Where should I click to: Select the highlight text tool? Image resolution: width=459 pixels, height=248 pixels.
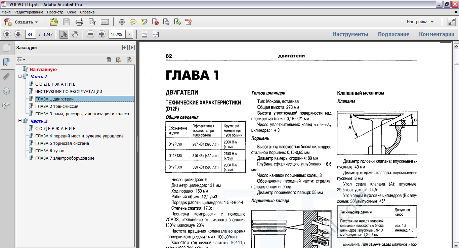coord(144,22)
